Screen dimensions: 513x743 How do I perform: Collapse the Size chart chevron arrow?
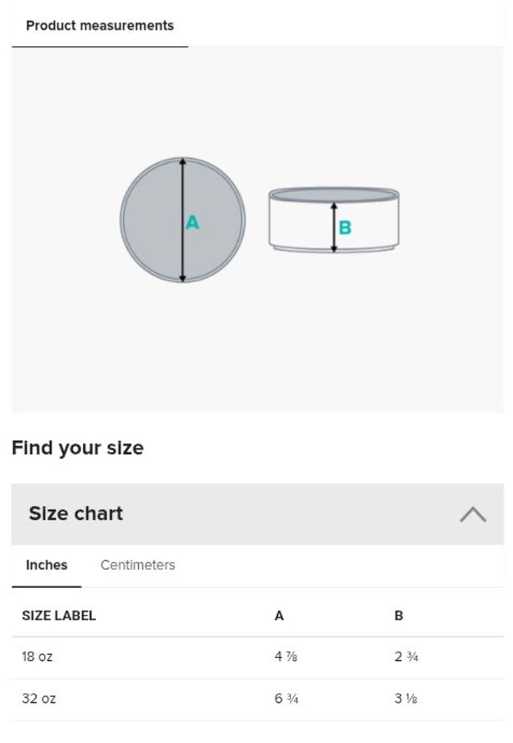(x=473, y=514)
